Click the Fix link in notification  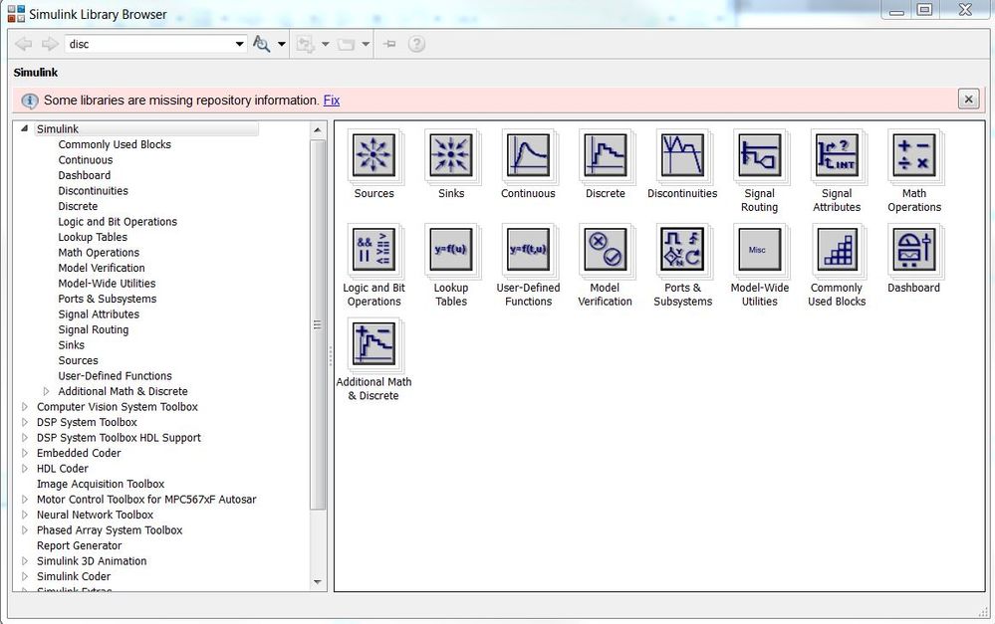(x=332, y=101)
